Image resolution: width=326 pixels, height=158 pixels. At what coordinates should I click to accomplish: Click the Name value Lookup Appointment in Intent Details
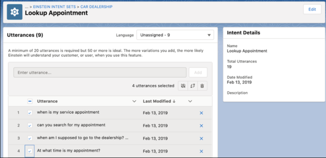[247, 51]
